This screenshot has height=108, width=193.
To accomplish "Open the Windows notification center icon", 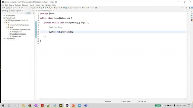I will 189,105.
